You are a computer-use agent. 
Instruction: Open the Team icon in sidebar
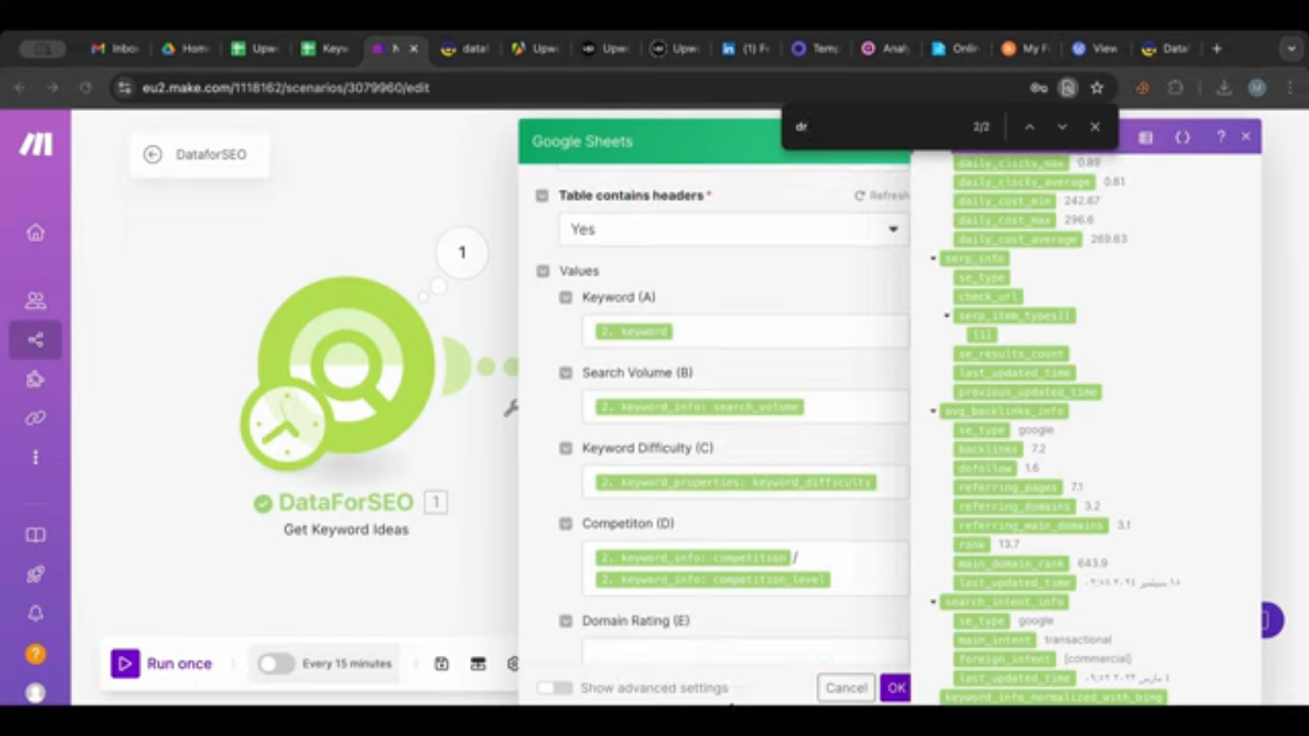[36, 301]
